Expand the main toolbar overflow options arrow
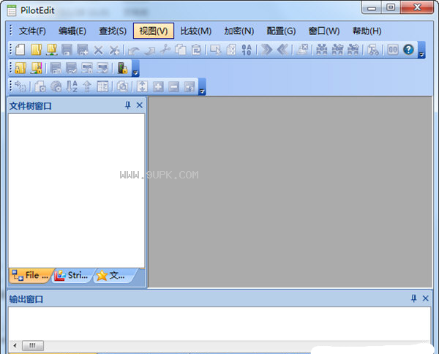 [x=421, y=50]
